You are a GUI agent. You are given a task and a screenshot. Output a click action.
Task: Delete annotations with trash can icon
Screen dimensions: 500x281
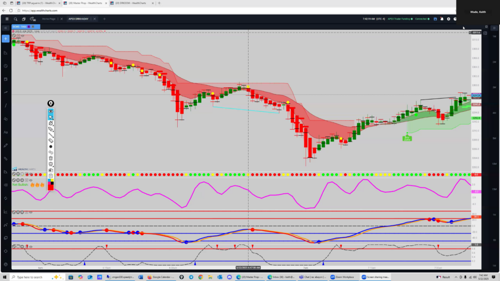coord(51,159)
